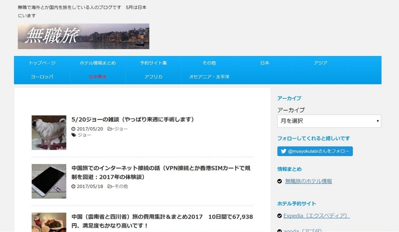Viewport: 399px width, 232px height.
Task: Select the red 北中南米 menu item
Action: (98, 77)
